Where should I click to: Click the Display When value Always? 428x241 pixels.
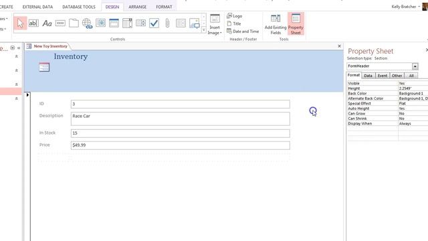413,123
